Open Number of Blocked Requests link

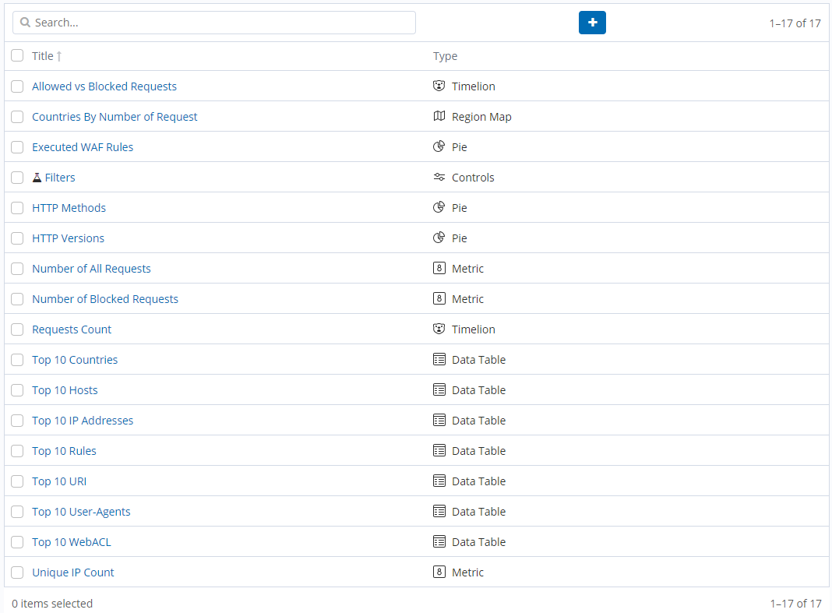click(x=105, y=299)
